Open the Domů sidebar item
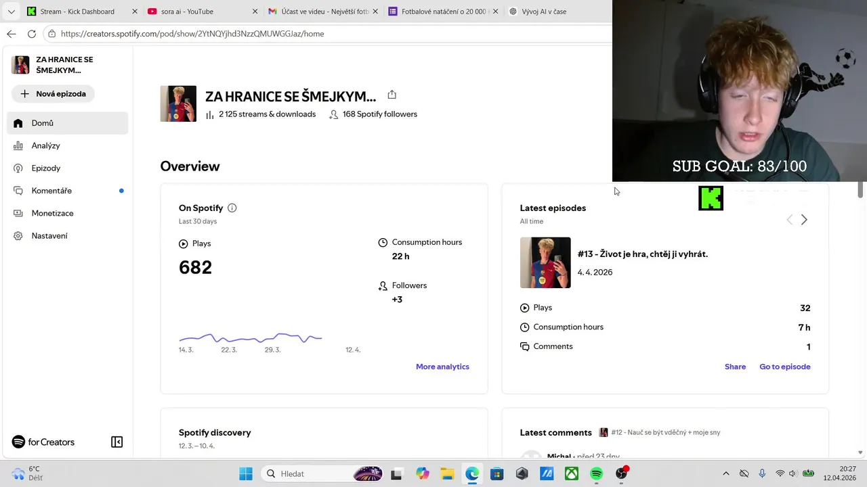This screenshot has height=487, width=867. [68, 123]
